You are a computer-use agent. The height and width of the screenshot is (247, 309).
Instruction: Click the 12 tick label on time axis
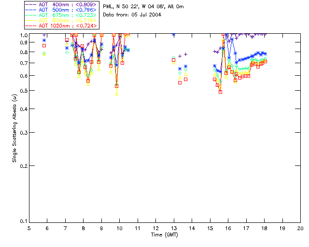pyautogui.click(x=155, y=228)
